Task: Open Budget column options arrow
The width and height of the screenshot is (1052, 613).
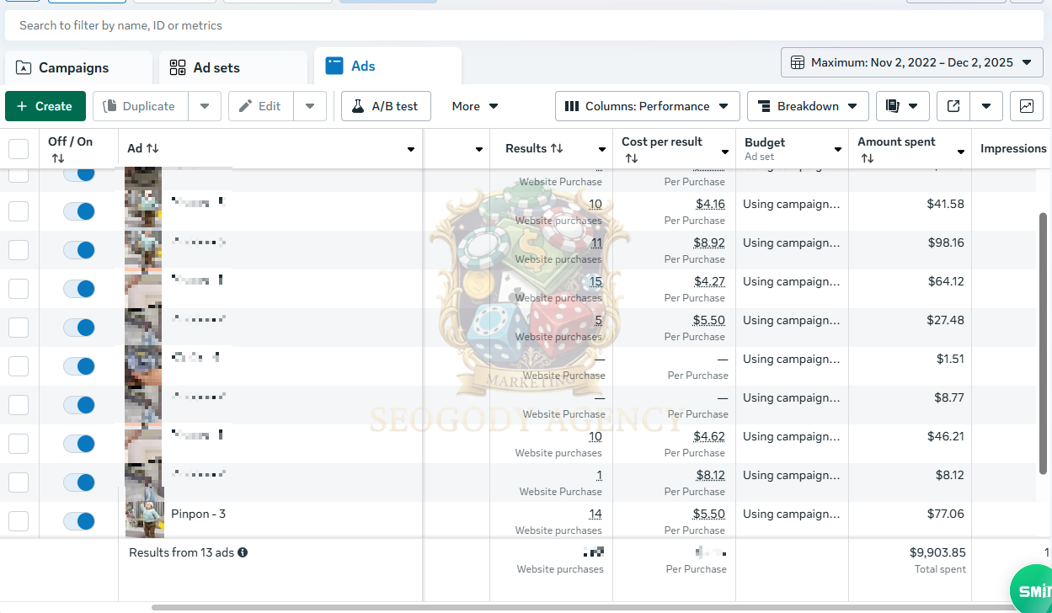Action: [838, 150]
